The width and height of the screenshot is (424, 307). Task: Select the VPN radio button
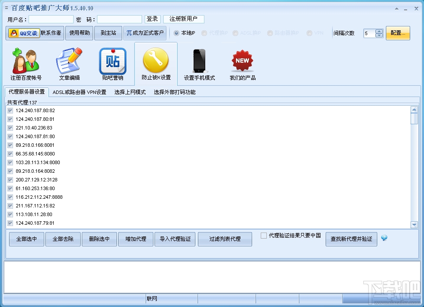pyautogui.click(x=309, y=33)
